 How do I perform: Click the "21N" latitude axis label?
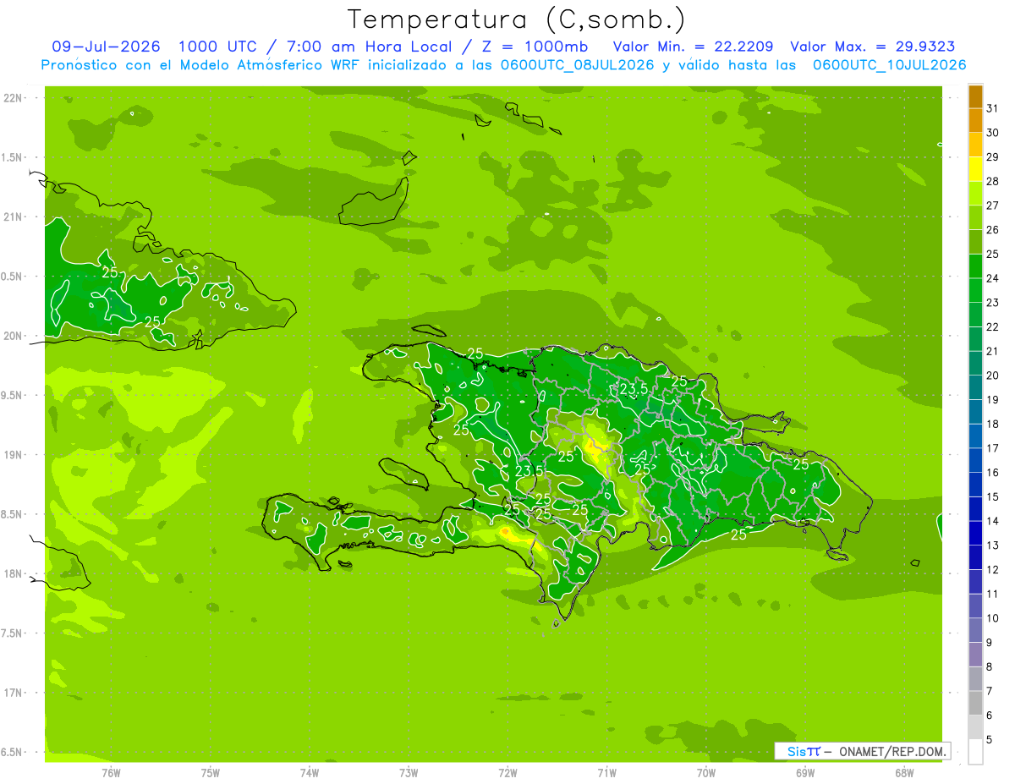(x=12, y=217)
